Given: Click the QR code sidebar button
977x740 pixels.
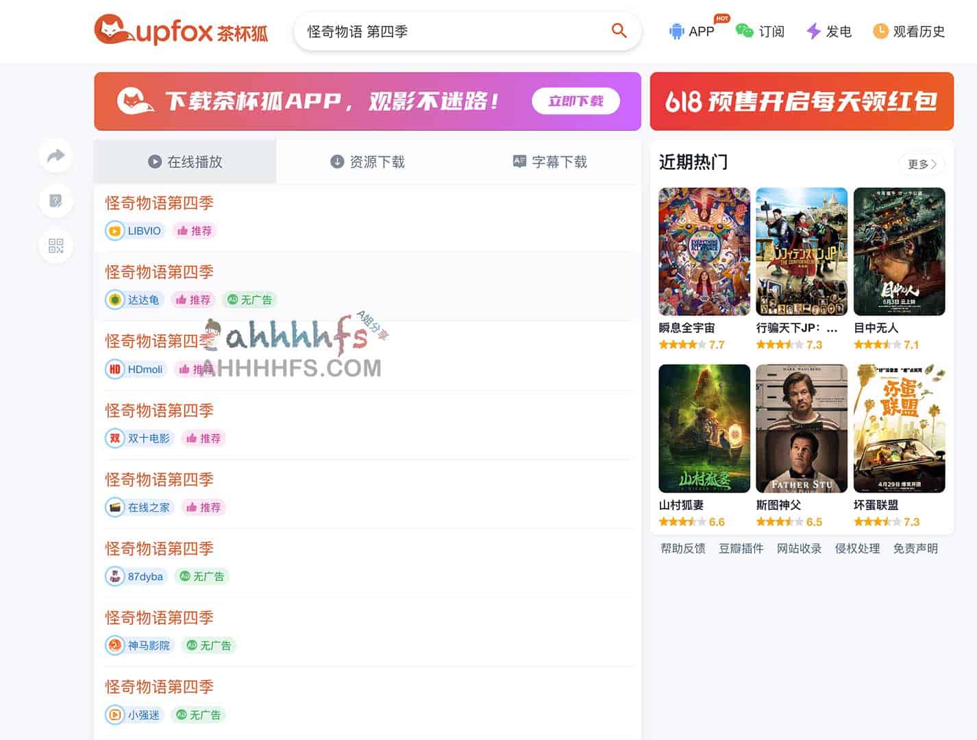Looking at the screenshot, I should click(56, 245).
